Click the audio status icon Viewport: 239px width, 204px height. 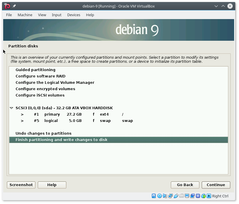165,196
